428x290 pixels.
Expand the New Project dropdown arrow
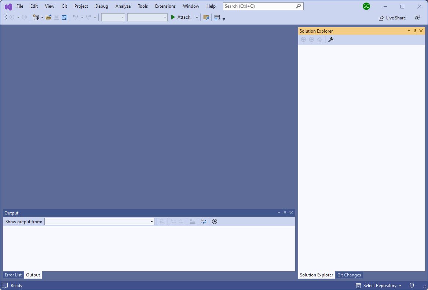[x=42, y=18]
